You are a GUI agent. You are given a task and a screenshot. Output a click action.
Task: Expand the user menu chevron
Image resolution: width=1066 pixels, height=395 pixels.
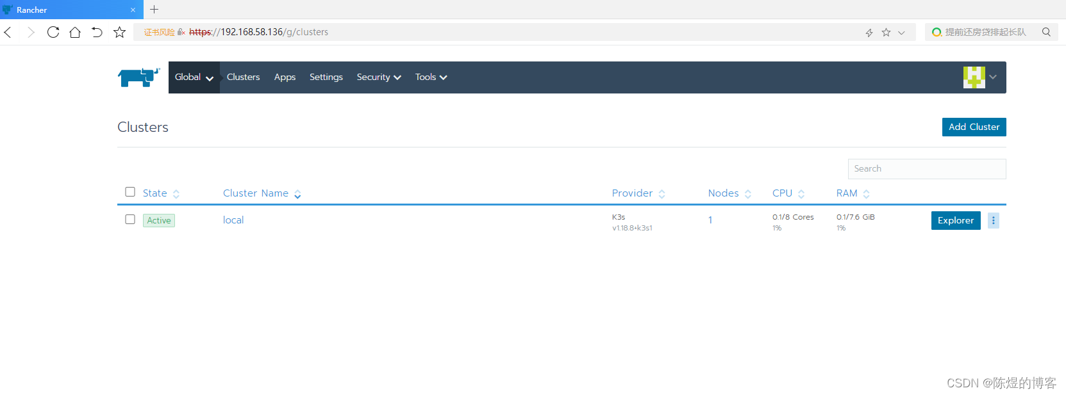tap(993, 77)
